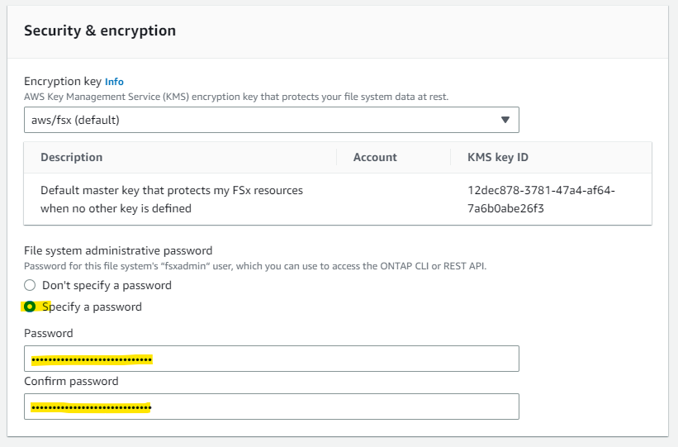
Task: Click the Encryption key field label
Action: point(62,82)
